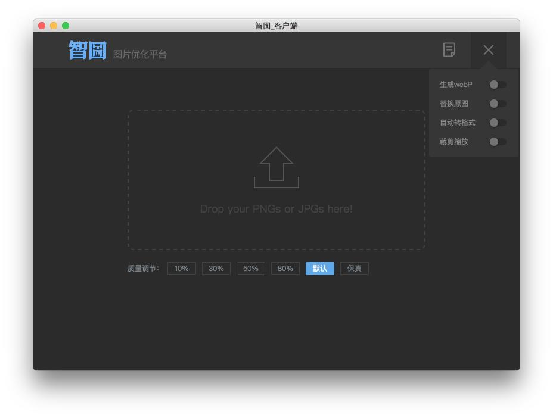
Task: Minimize window with yellow traffic light
Action: 53,26
